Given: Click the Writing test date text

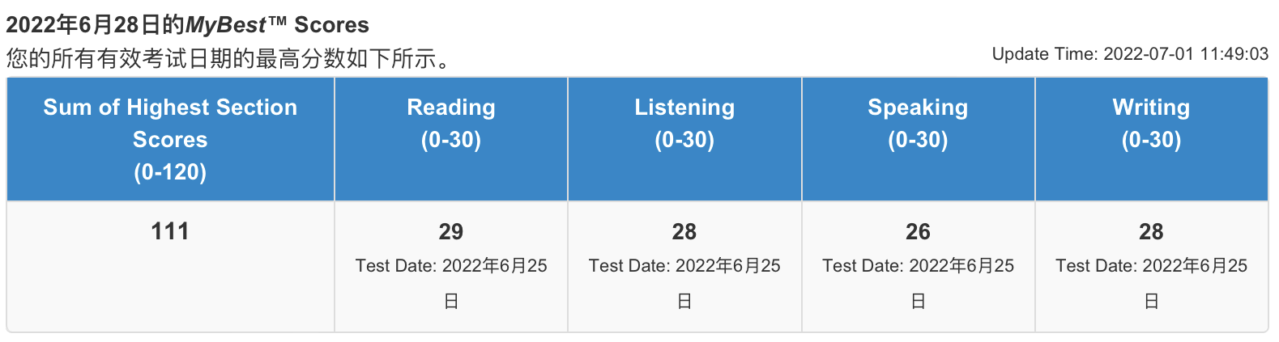Looking at the screenshot, I should 1151,283.
